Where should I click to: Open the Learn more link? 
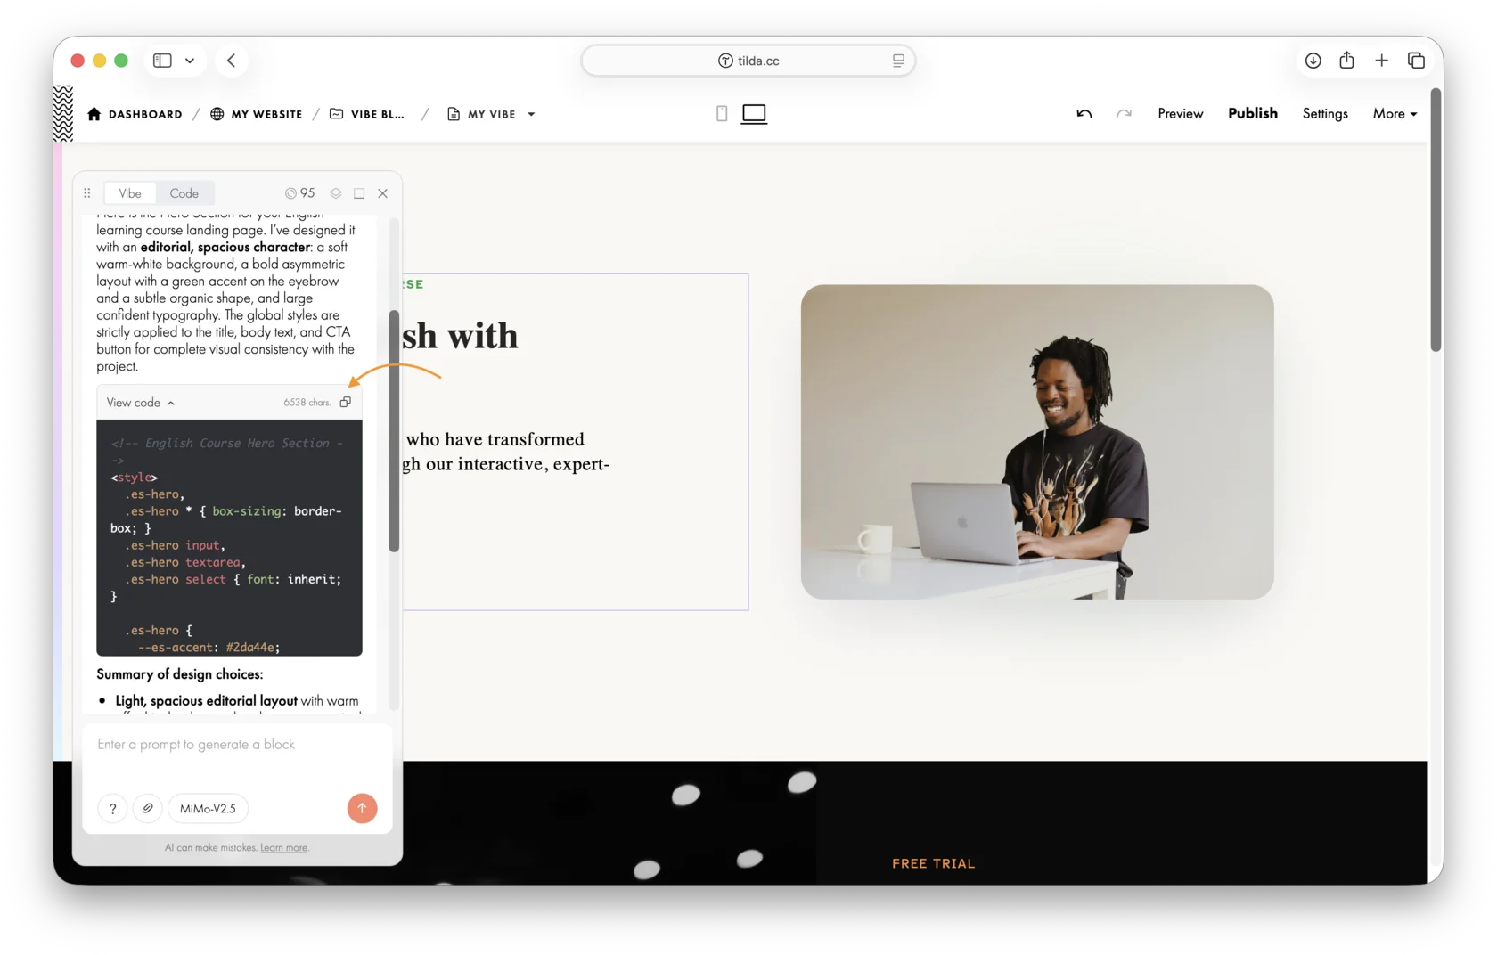click(x=284, y=848)
